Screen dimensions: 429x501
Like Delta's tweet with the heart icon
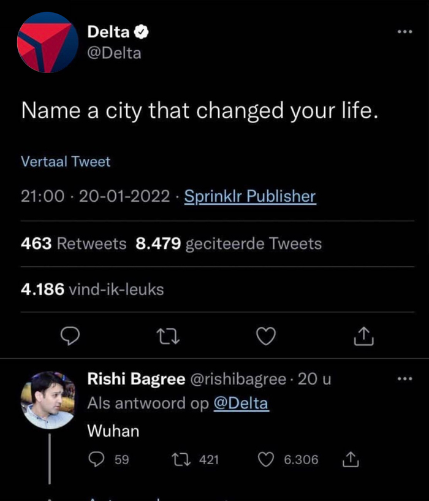pyautogui.click(x=265, y=335)
